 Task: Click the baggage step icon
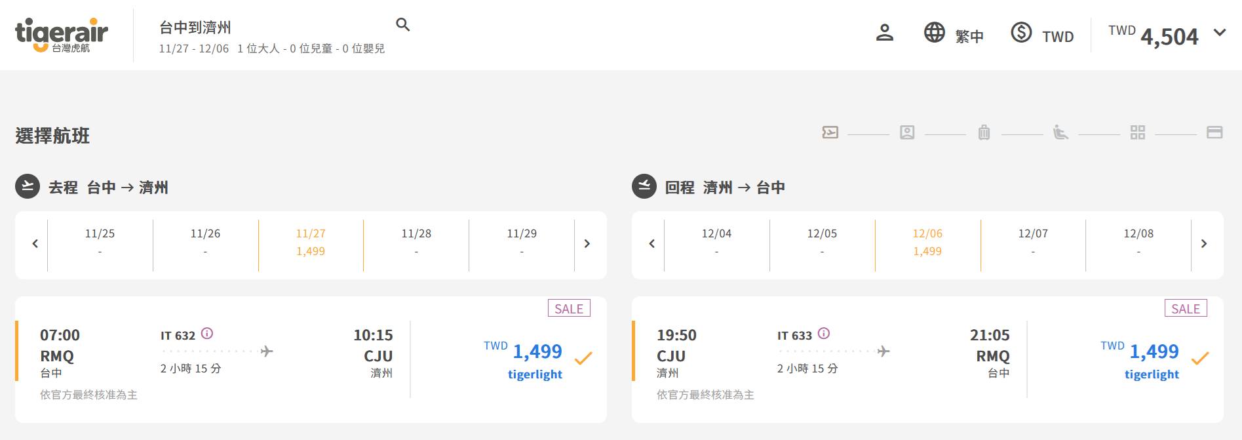point(984,132)
